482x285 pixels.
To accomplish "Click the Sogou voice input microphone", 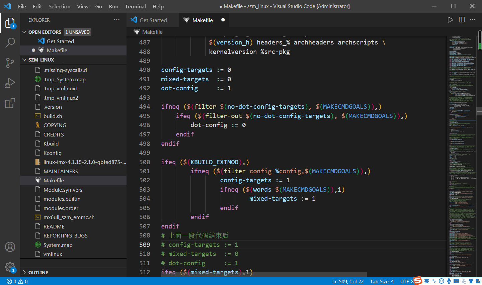I will pyautogui.click(x=449, y=281).
